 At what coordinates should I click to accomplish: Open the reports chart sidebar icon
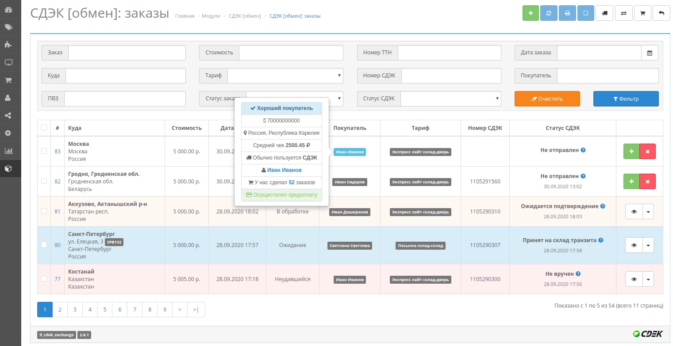pyautogui.click(x=8, y=151)
